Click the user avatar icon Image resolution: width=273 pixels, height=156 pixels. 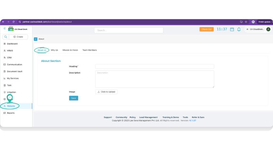(x=268, y=29)
